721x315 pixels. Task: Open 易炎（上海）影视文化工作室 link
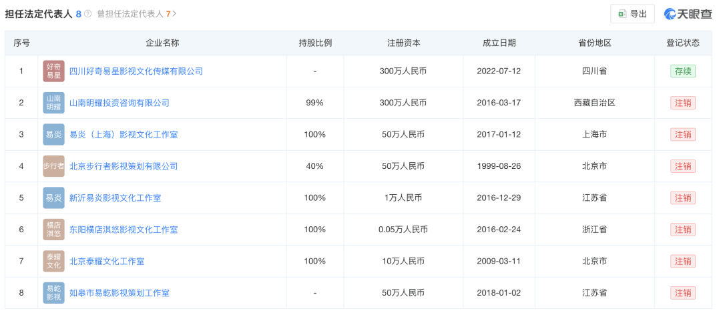click(x=124, y=135)
